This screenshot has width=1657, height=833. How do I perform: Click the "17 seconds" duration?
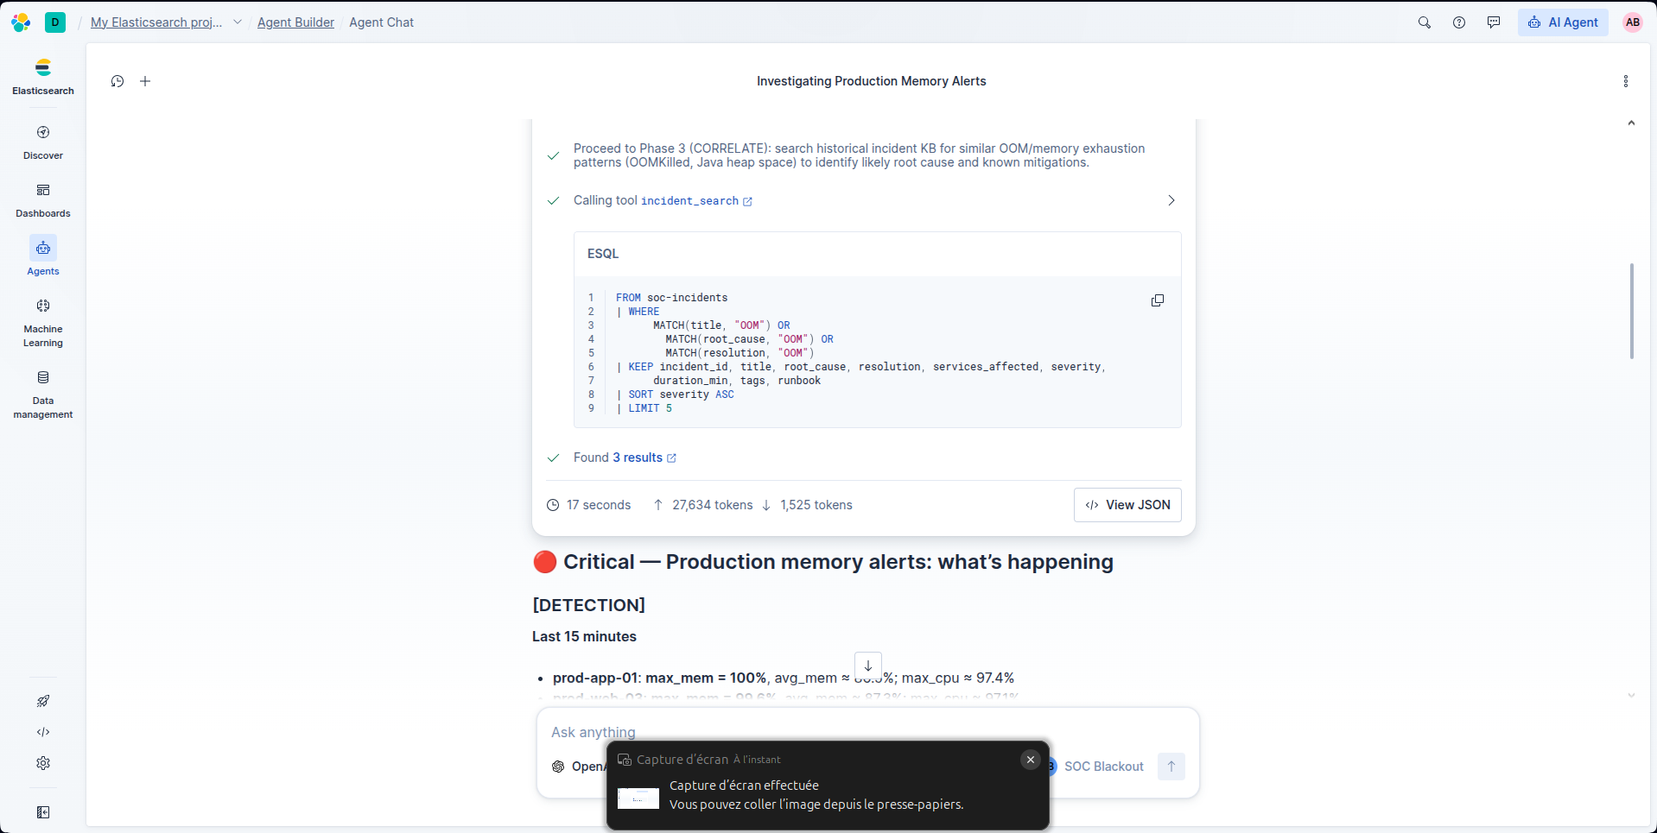coord(599,505)
